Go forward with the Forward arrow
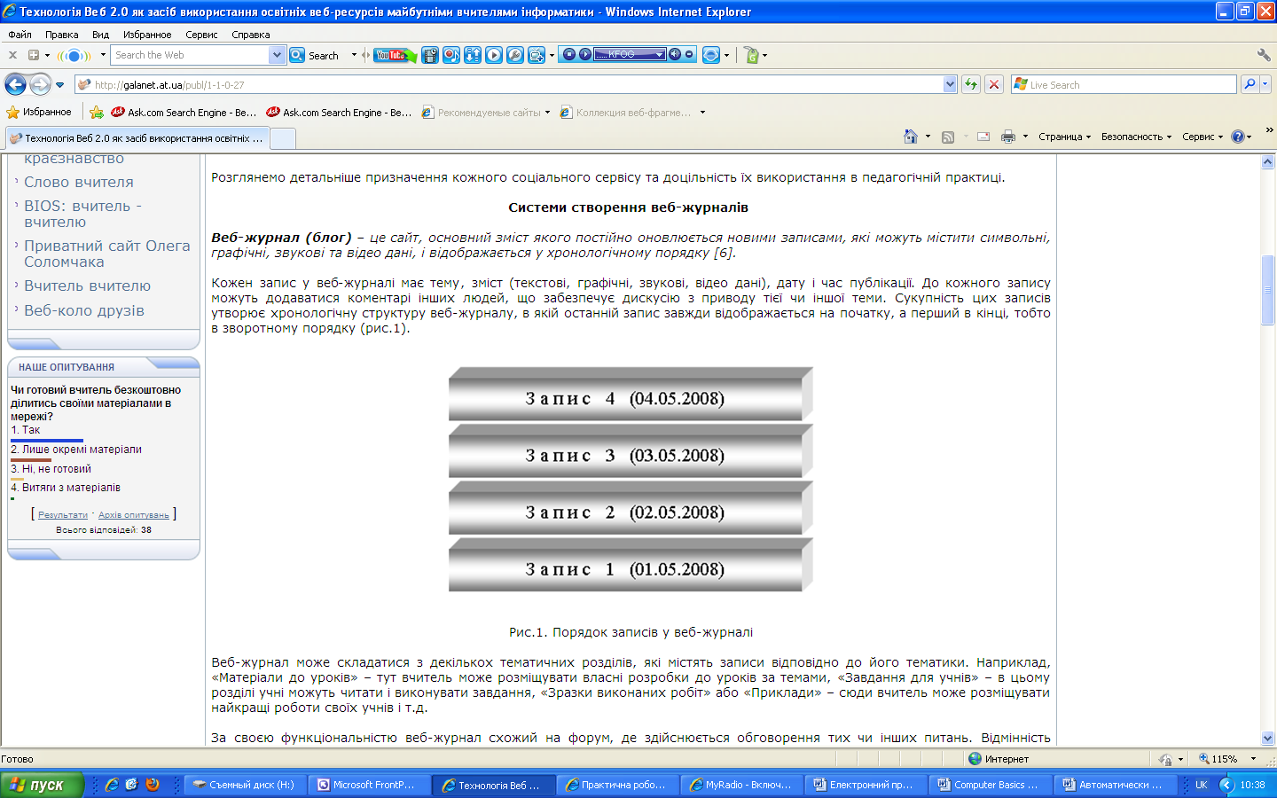The width and height of the screenshot is (1277, 798). (40, 84)
